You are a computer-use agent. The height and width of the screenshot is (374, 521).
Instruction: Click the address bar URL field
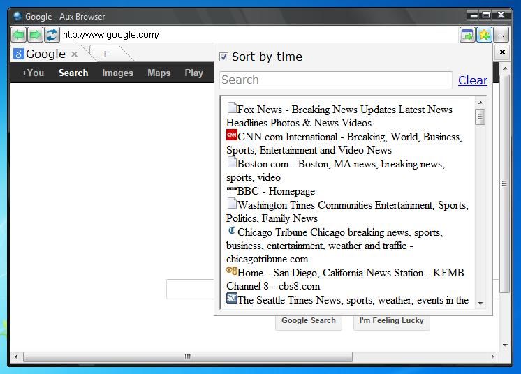pyautogui.click(x=259, y=35)
